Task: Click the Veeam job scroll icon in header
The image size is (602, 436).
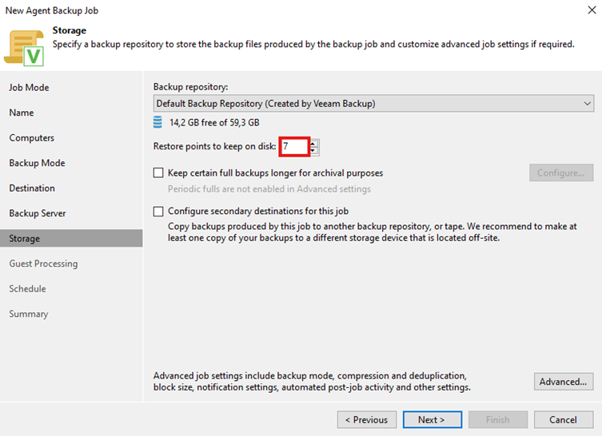Action: coord(25,46)
